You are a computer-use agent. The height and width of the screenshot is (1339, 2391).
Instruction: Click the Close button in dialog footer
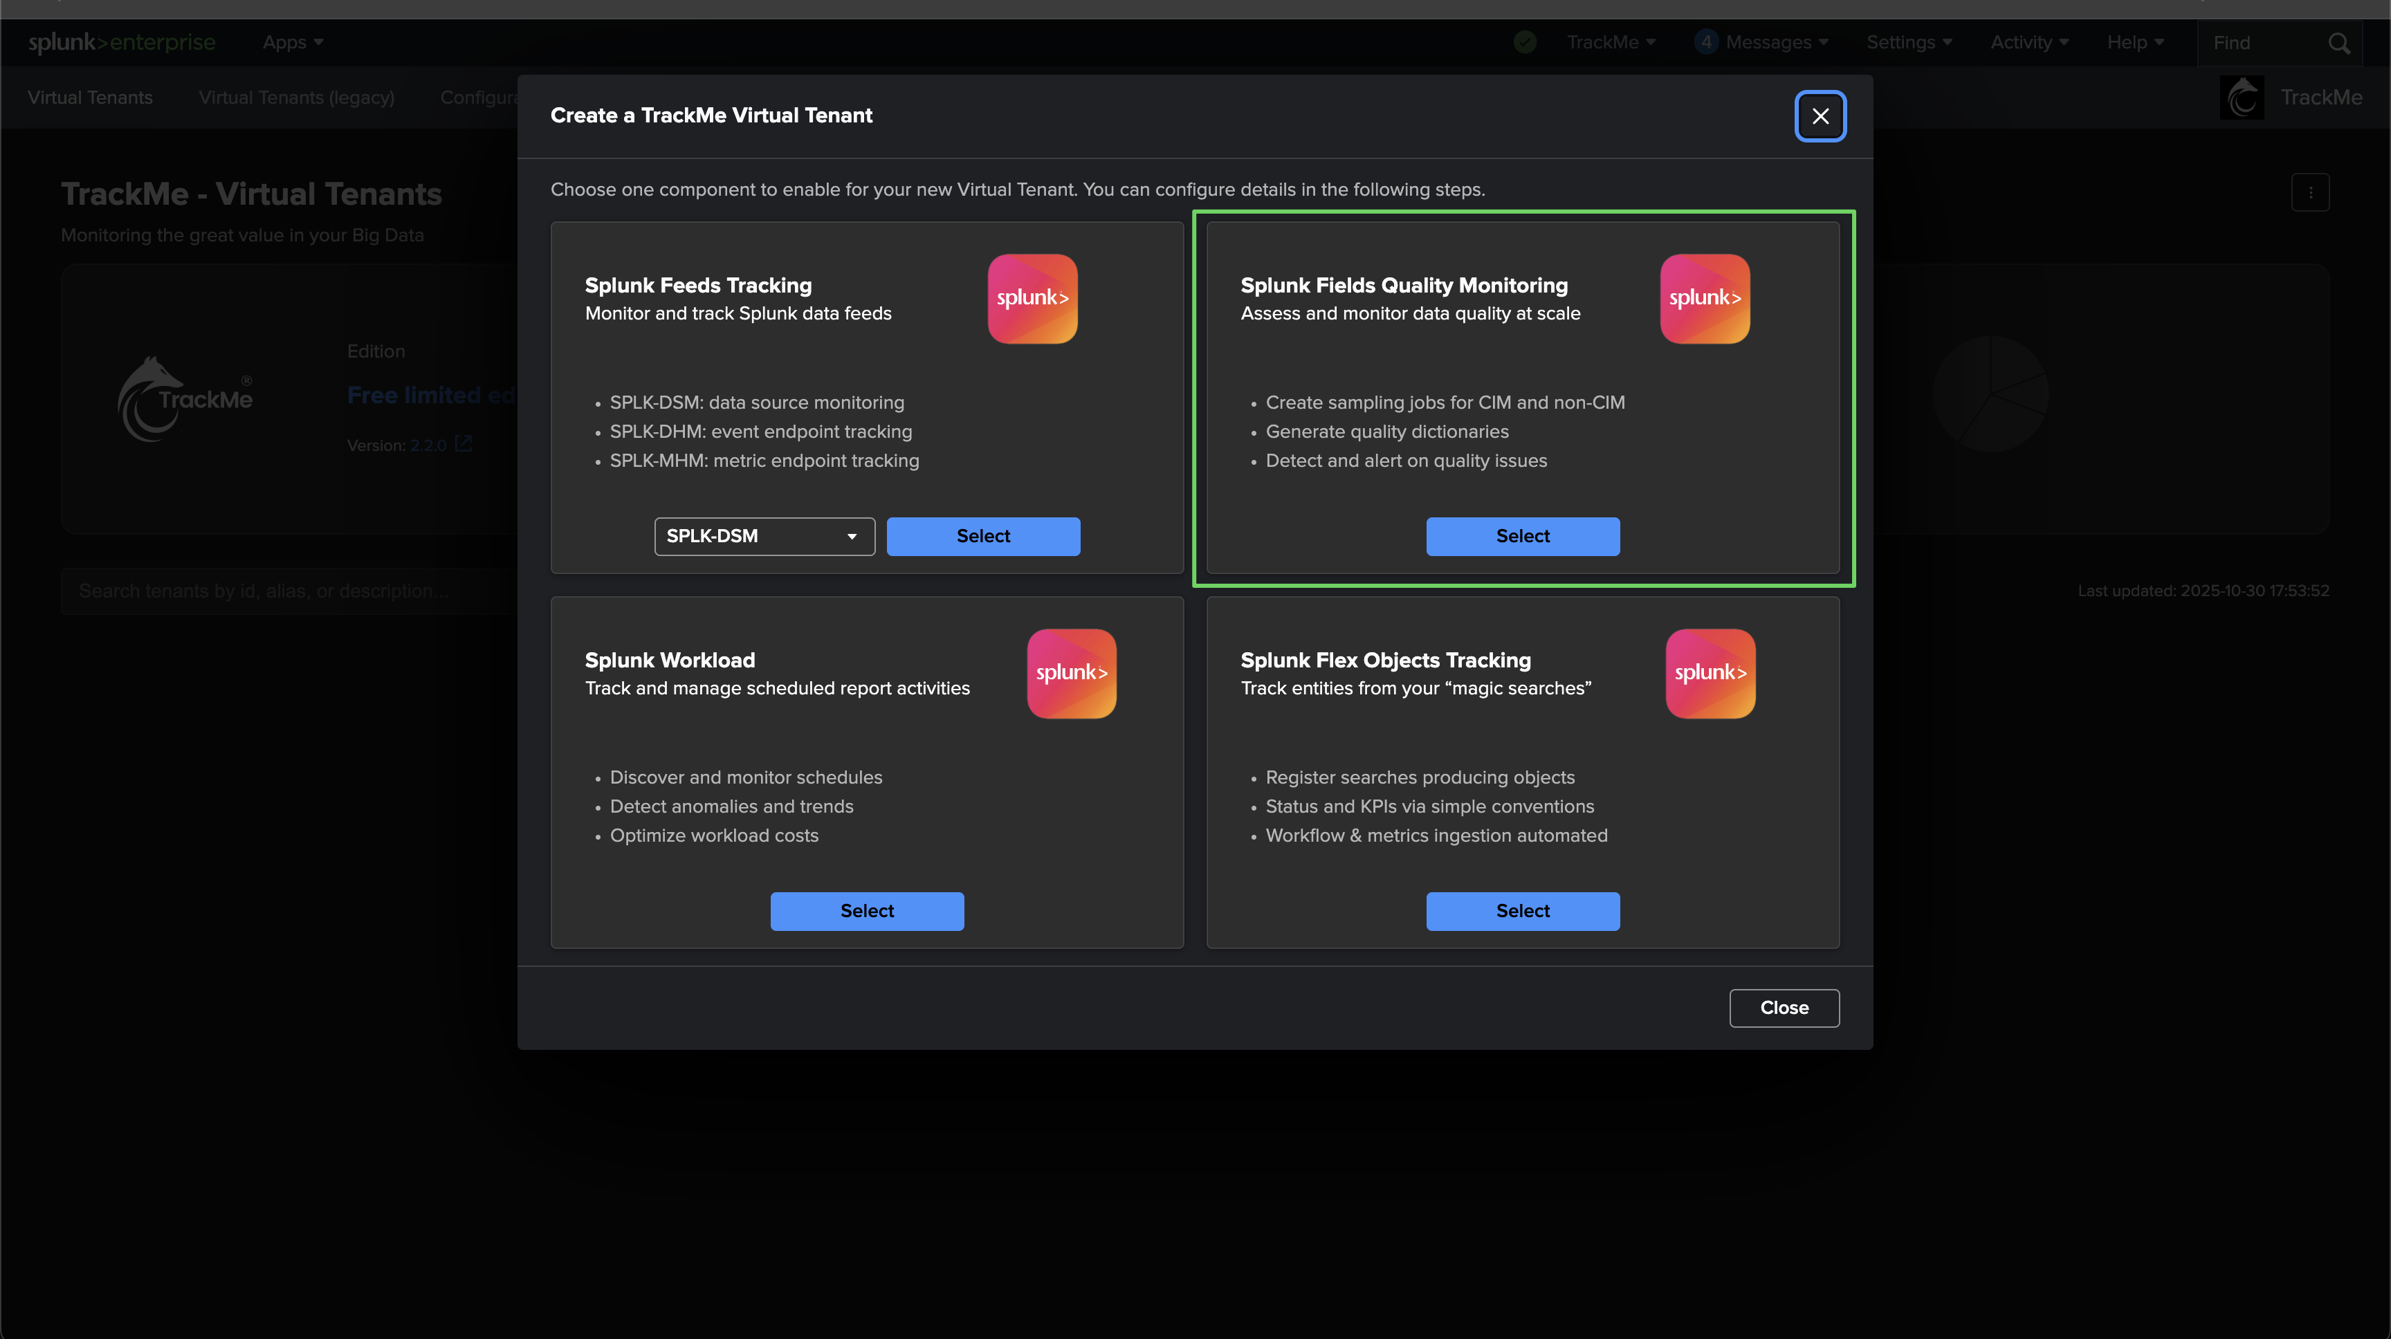click(x=1784, y=1008)
